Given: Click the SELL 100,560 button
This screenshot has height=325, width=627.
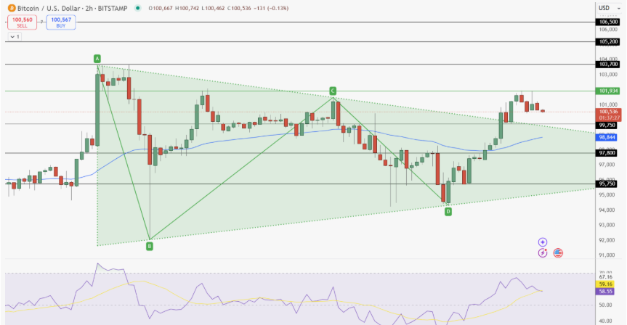Looking at the screenshot, I should point(22,22).
